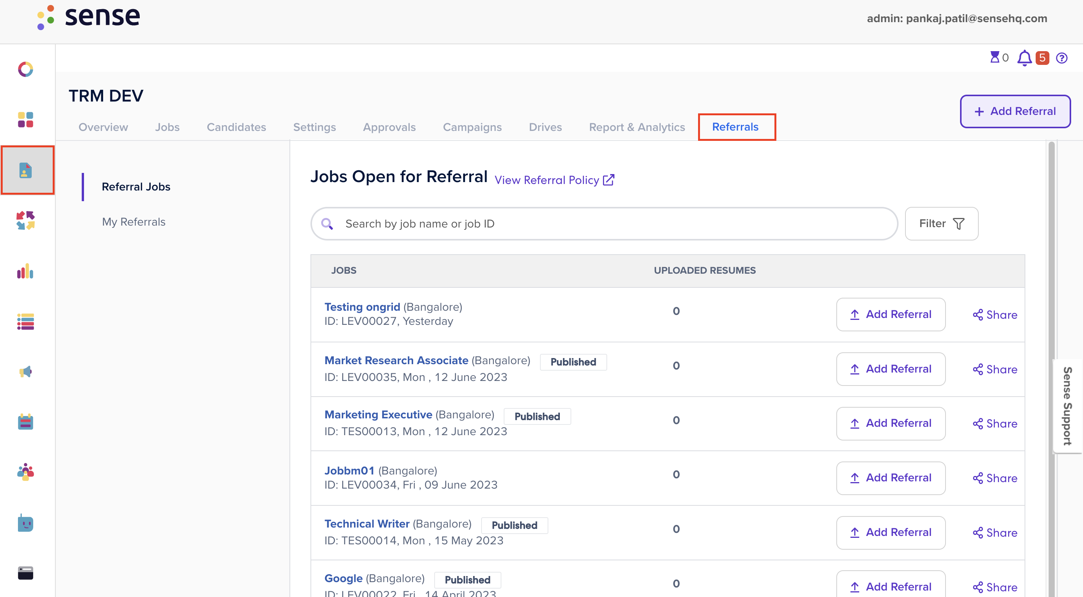This screenshot has height=597, width=1083.
Task: Click the hourglass pending counter icon
Action: coord(994,57)
